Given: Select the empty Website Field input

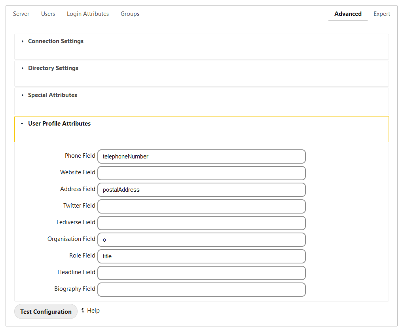Looking at the screenshot, I should (202, 173).
